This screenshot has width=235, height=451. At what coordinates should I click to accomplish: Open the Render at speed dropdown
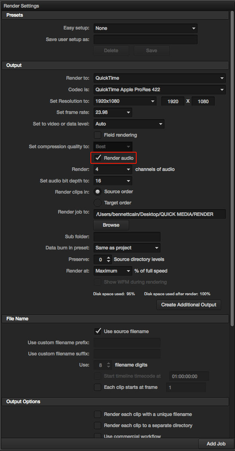(113, 271)
